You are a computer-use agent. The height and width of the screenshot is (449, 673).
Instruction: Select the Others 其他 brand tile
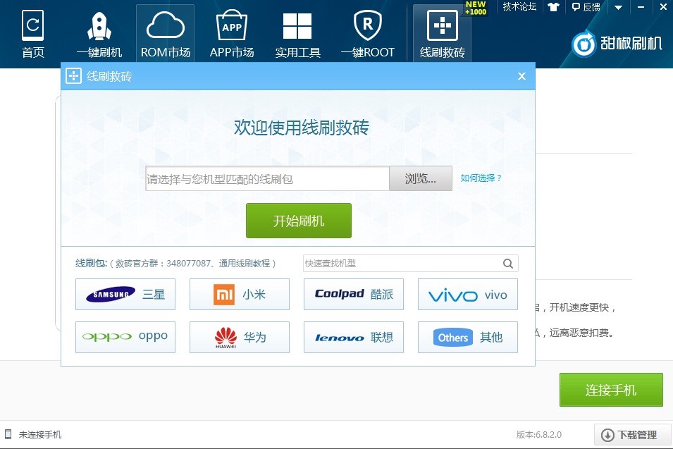click(468, 338)
